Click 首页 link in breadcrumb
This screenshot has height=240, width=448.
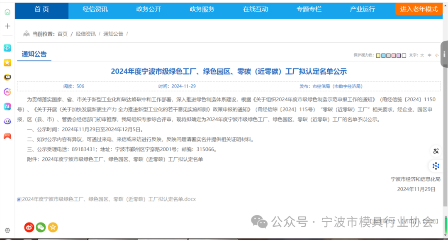tap(62, 34)
